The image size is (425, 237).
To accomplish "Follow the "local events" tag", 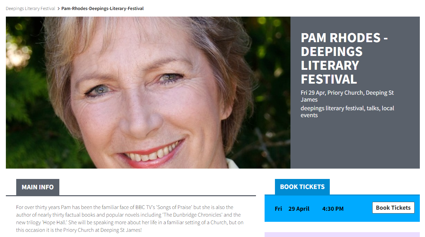I will (x=388, y=108).
